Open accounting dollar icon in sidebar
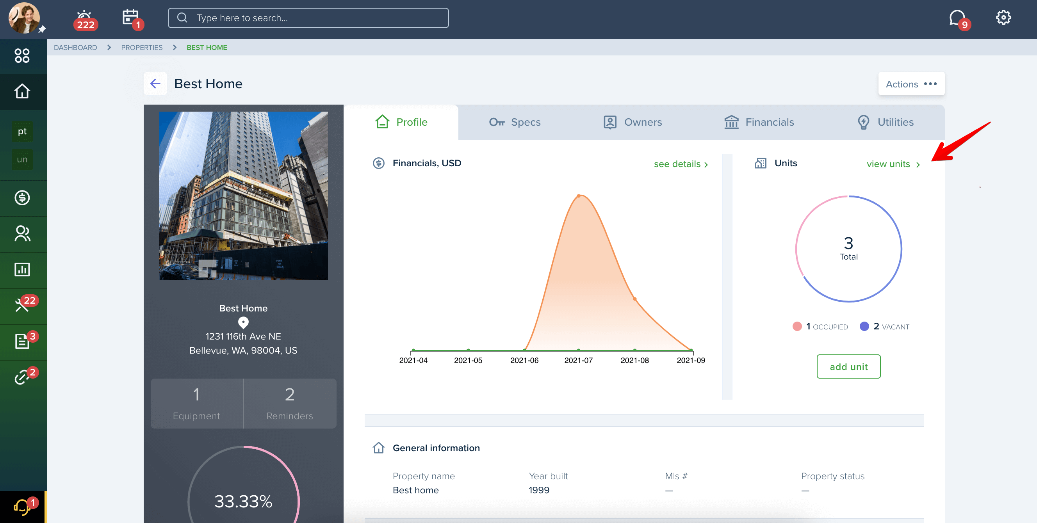Screen dimensions: 1037x523 (22, 197)
